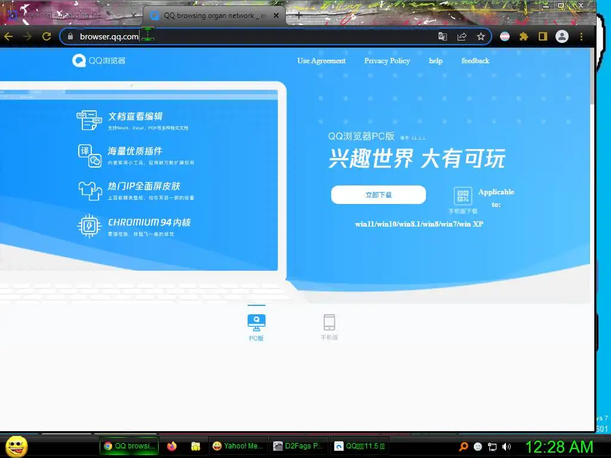Share this page using the share icon
The image size is (611, 458).
coord(462,36)
